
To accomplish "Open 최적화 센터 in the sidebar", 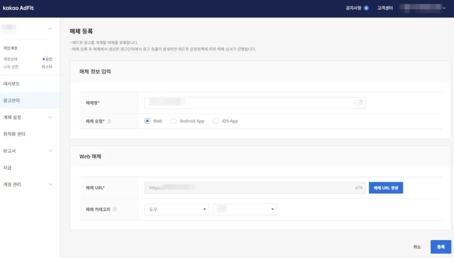I will coord(14,134).
